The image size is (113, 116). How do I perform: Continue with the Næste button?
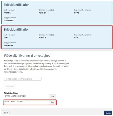click(x=108, y=113)
